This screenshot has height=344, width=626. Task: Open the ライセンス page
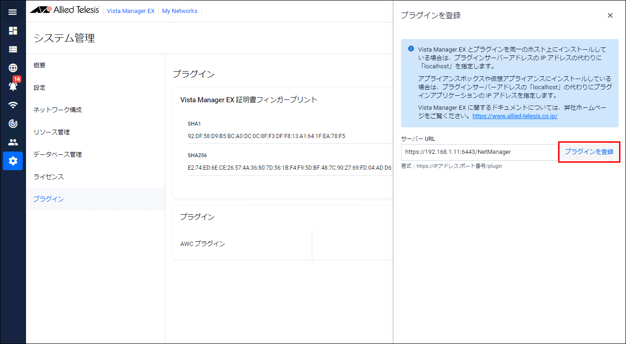48,177
